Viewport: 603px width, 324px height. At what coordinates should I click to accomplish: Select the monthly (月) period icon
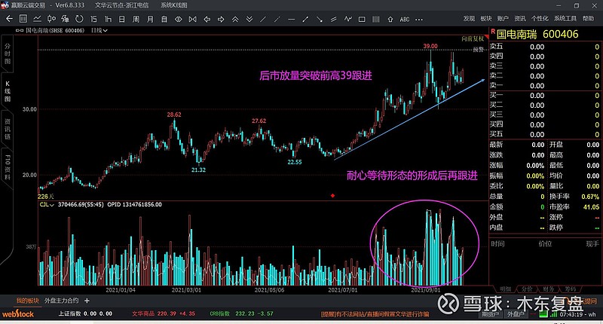point(150,19)
